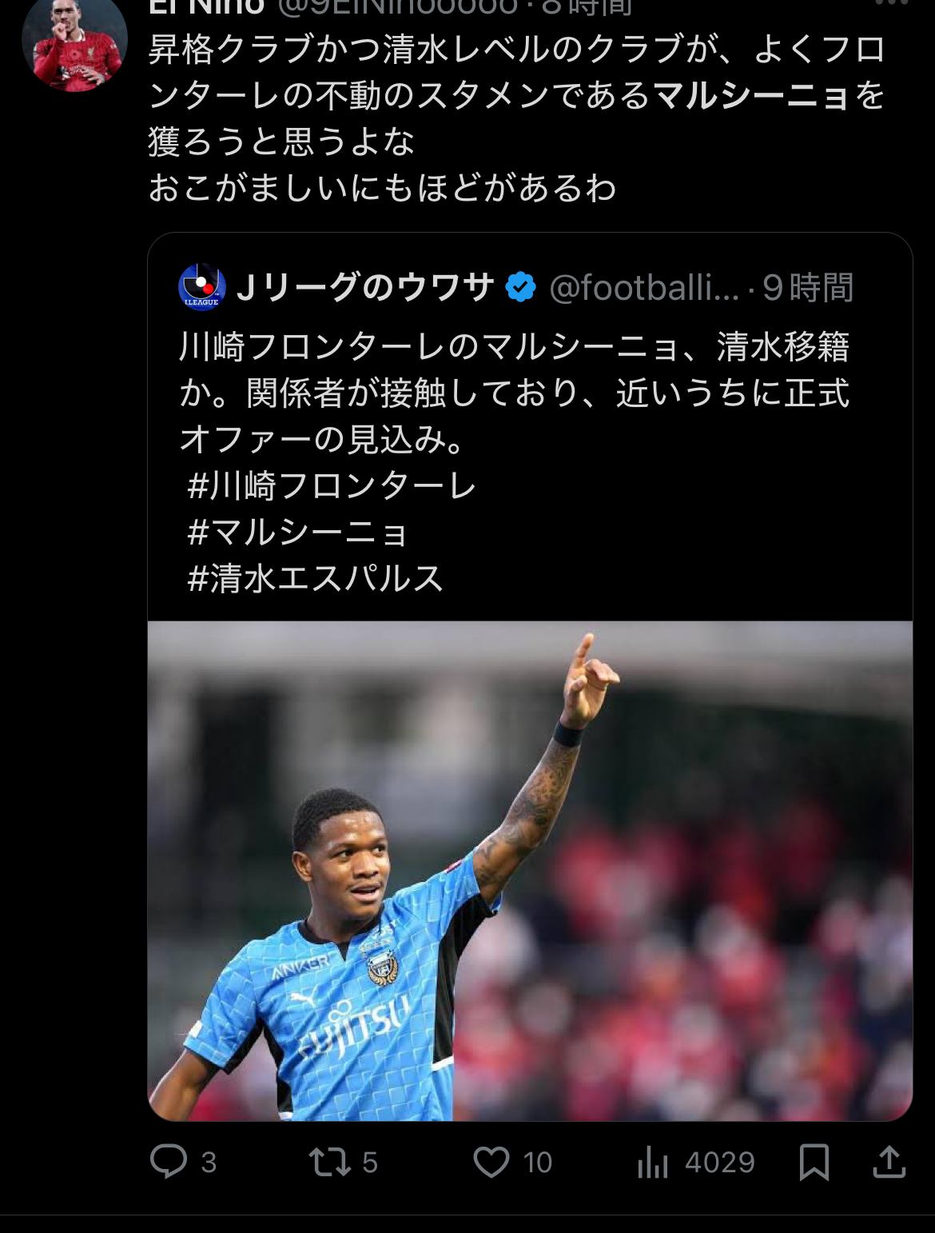
Task: Like the tweet with the heart icon
Action: click(491, 1162)
